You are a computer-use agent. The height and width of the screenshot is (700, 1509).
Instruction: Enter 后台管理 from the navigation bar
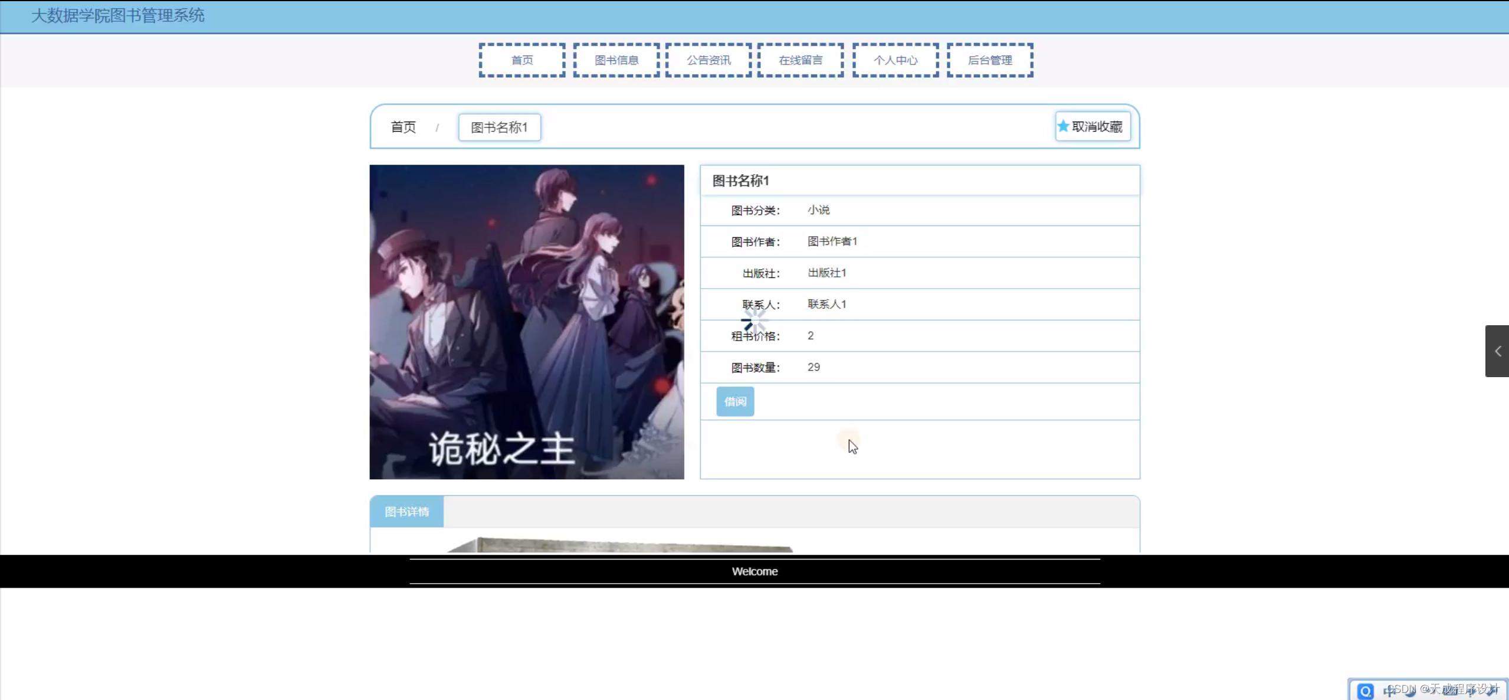click(x=990, y=60)
